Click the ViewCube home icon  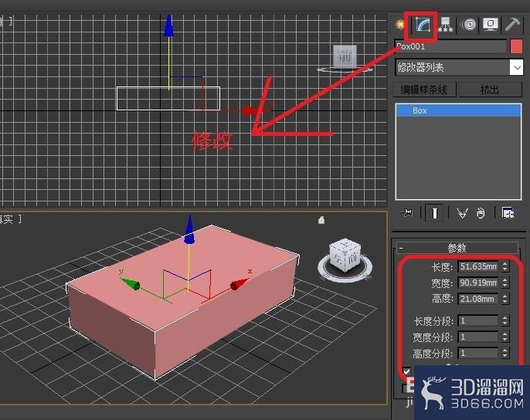click(x=321, y=220)
